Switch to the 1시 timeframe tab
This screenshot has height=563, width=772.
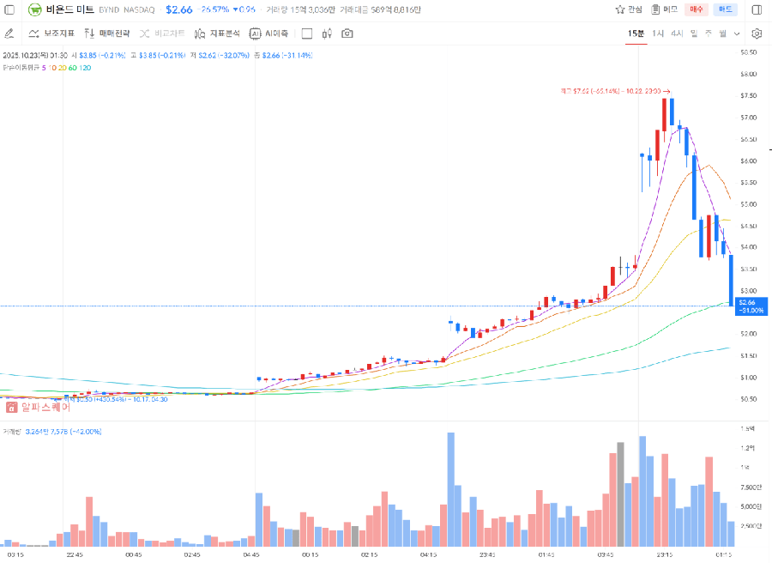(x=658, y=33)
